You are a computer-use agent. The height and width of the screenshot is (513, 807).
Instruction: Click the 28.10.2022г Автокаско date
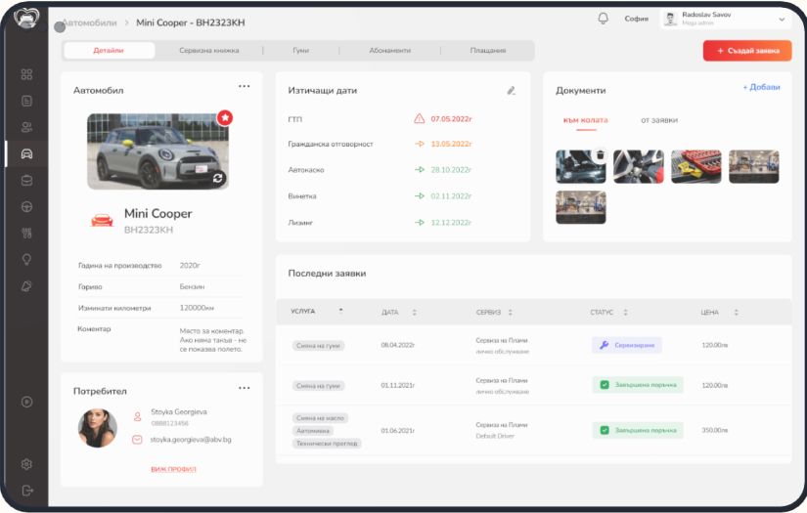[451, 170]
